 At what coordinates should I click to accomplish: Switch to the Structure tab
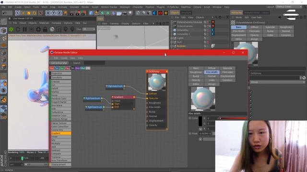click(186, 12)
